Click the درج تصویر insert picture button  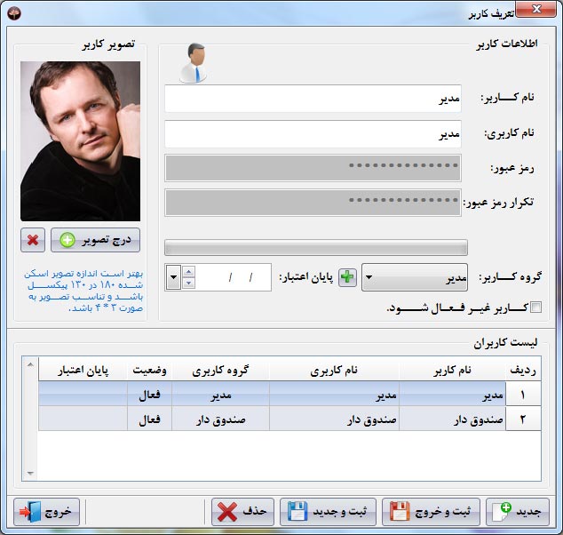coord(96,240)
